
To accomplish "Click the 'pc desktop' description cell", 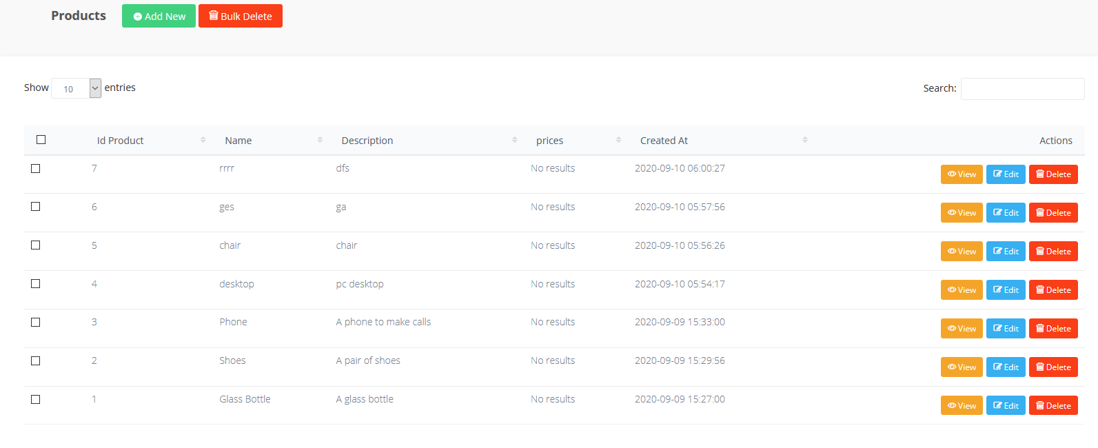I will (360, 284).
